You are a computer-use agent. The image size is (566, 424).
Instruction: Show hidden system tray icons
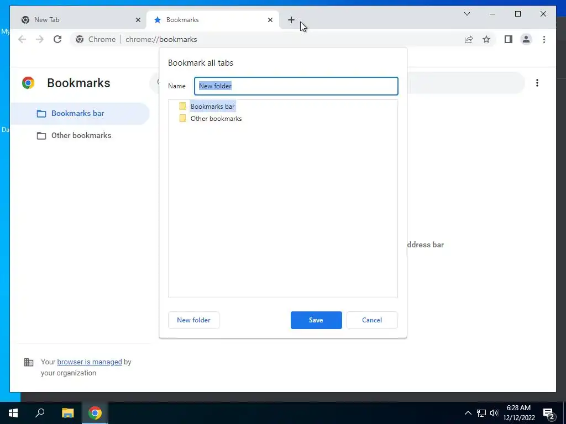(468, 413)
